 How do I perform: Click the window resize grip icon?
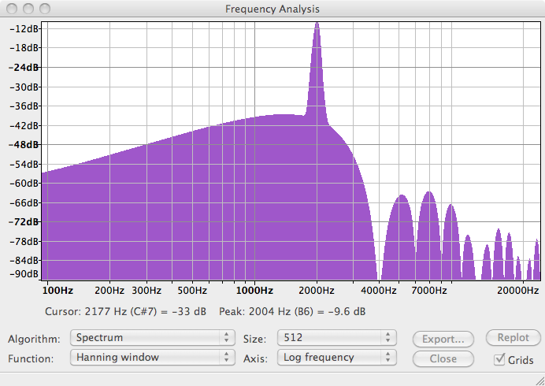click(x=539, y=380)
